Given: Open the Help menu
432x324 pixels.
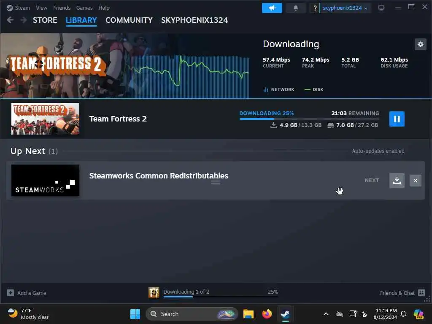Looking at the screenshot, I should tap(104, 8).
